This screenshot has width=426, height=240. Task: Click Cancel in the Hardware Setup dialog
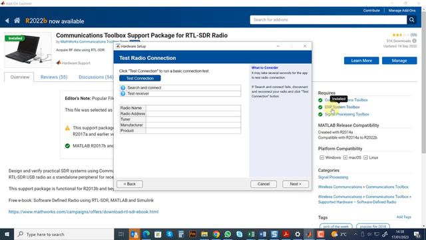pyautogui.click(x=264, y=184)
